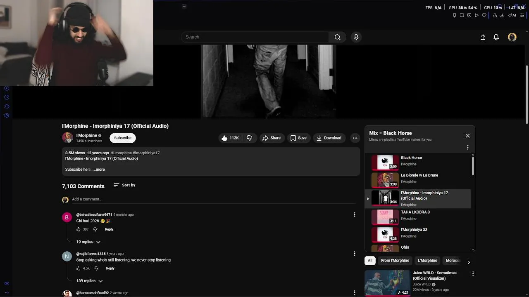The height and width of the screenshot is (297, 529).
Task: Start voice search with microphone icon
Action: (x=356, y=37)
